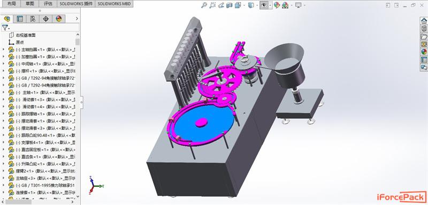The image size is (428, 205).
Task: Select the DimXpertManager crosshair icon
Action: click(46, 19)
